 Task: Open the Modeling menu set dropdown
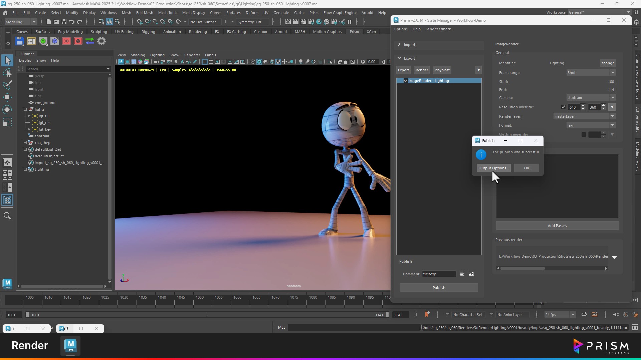point(21,22)
